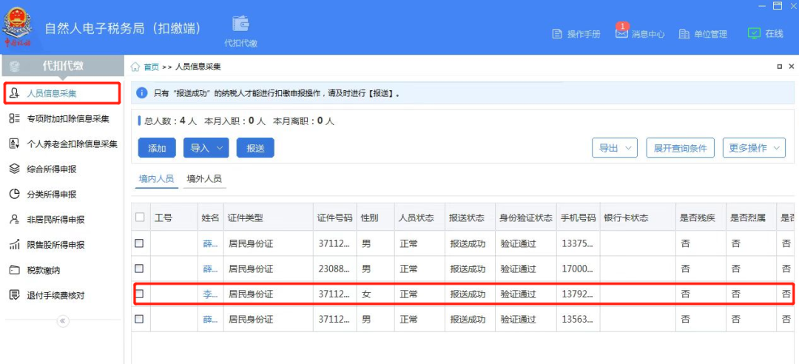Open 非居民所得申报 menu item
Image resolution: width=799 pixels, height=364 pixels.
click(x=55, y=220)
